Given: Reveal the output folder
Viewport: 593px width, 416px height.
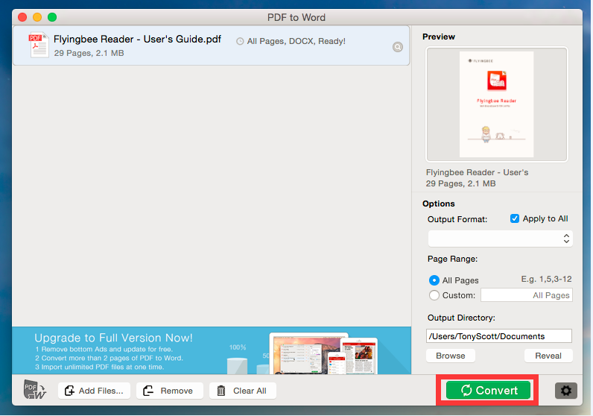Looking at the screenshot, I should pyautogui.click(x=548, y=356).
